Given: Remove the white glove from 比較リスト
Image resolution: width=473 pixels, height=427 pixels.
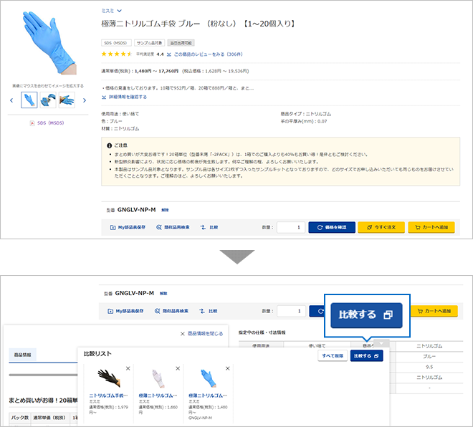Looking at the screenshot, I should (178, 368).
